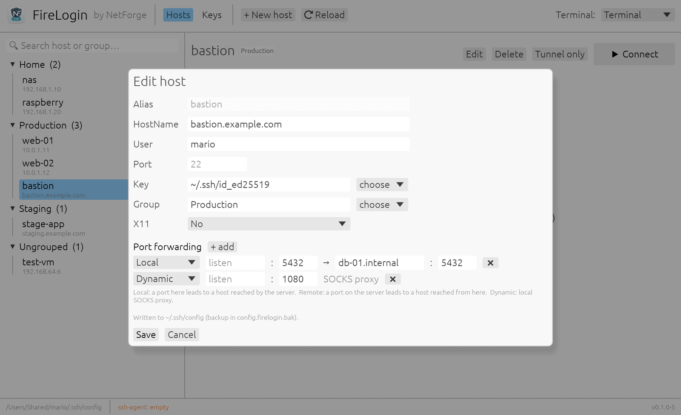Click the Port field showing 22
The width and height of the screenshot is (681, 415).
pos(217,164)
